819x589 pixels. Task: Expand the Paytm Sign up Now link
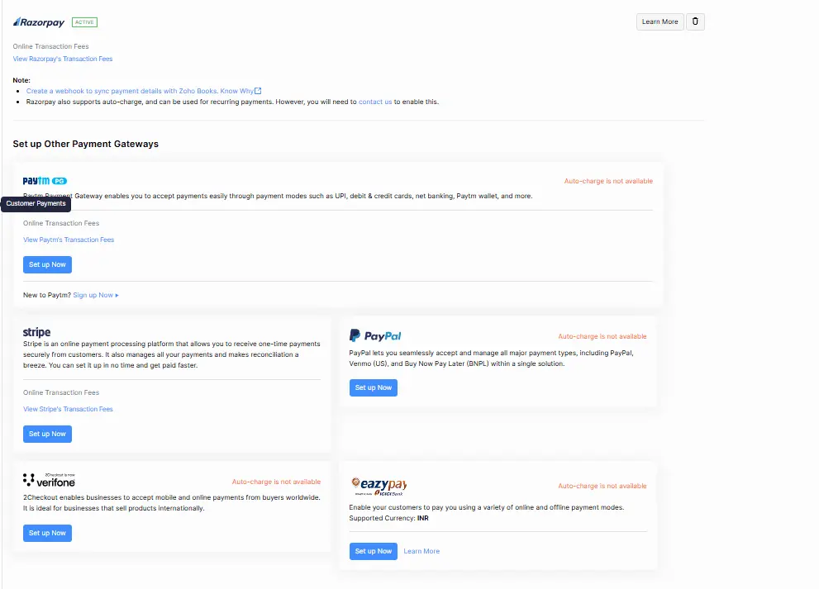[x=95, y=295]
